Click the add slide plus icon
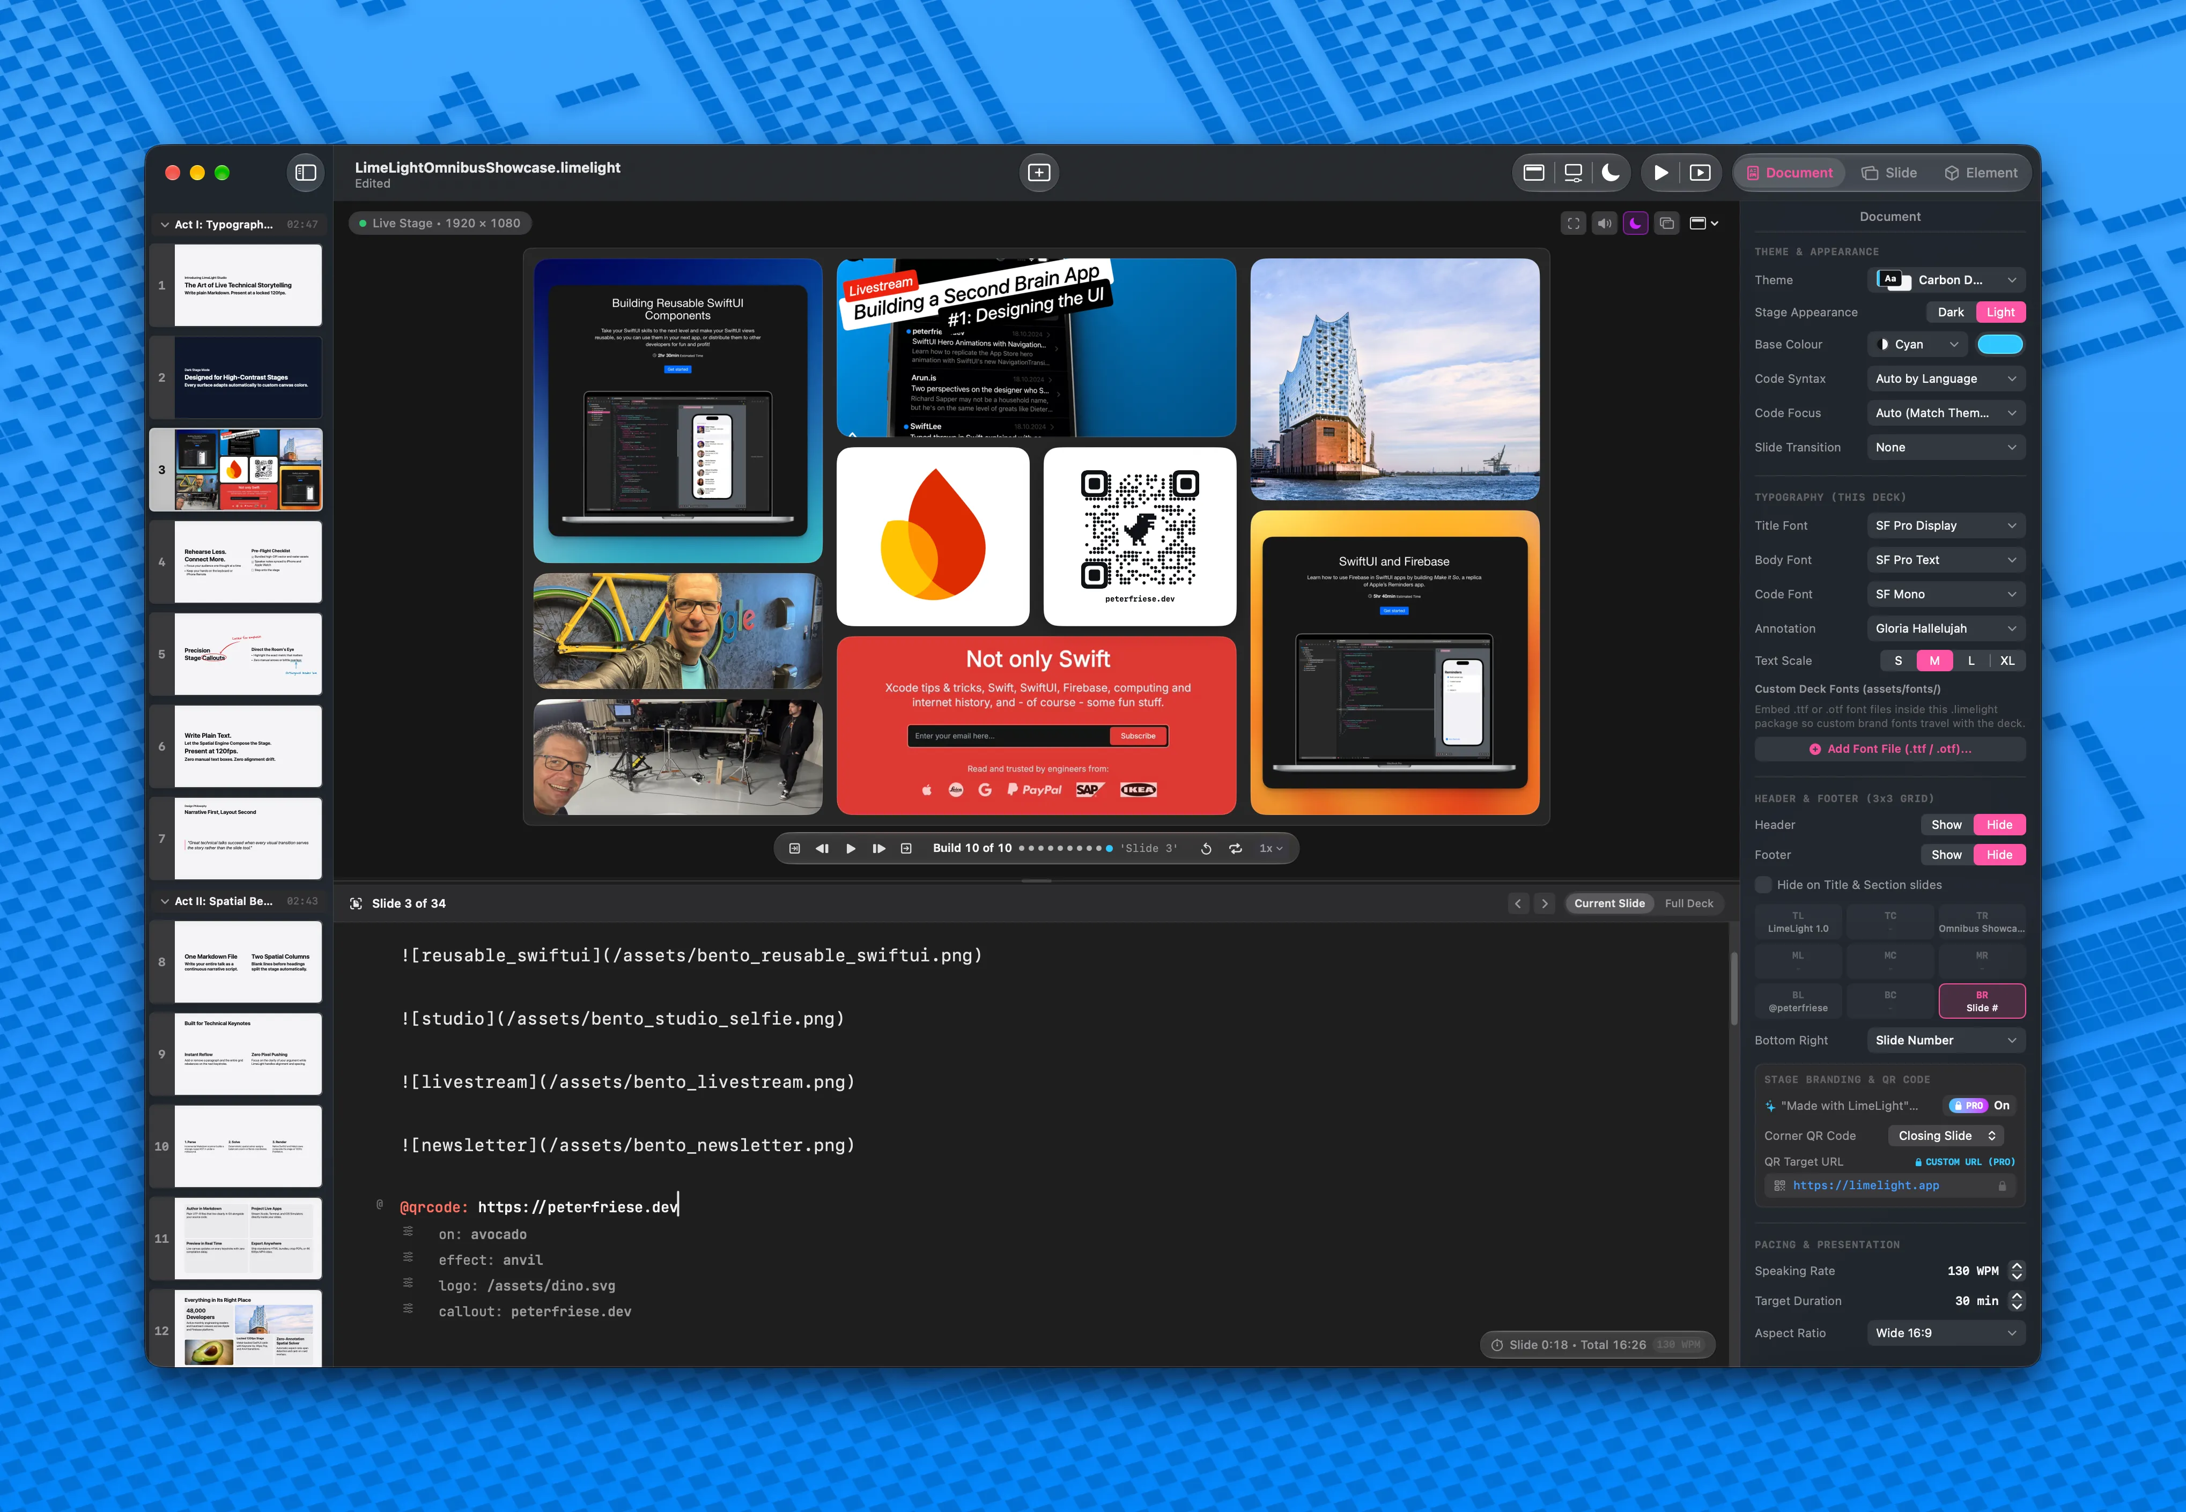Viewport: 2186px width, 1512px height. (1039, 173)
